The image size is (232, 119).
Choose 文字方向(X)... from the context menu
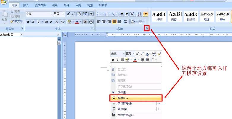click(136, 115)
